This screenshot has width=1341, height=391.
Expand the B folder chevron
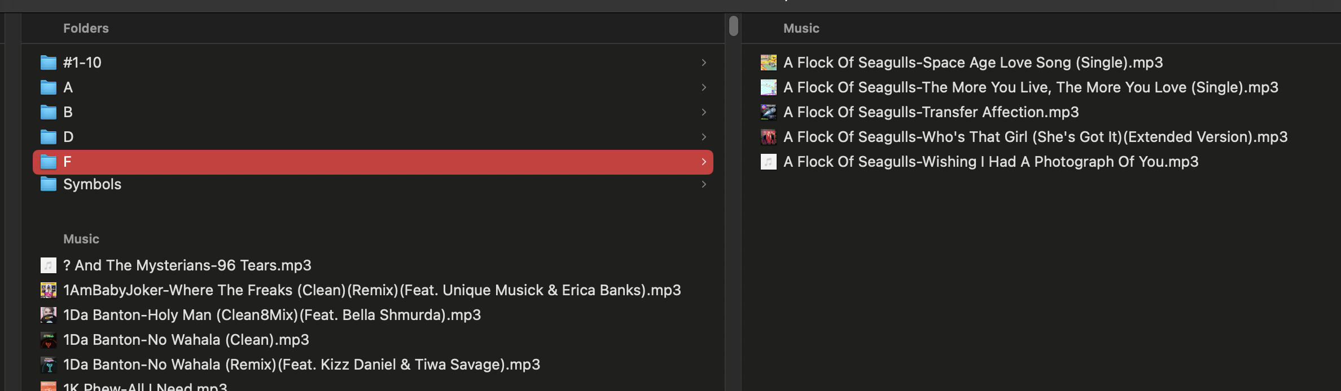pyautogui.click(x=704, y=112)
